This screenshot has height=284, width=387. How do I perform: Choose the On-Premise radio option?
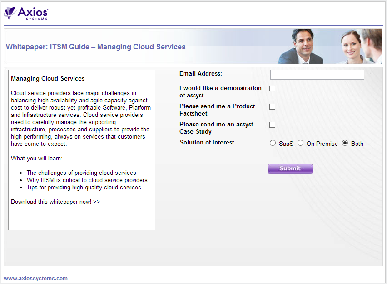pyautogui.click(x=300, y=143)
